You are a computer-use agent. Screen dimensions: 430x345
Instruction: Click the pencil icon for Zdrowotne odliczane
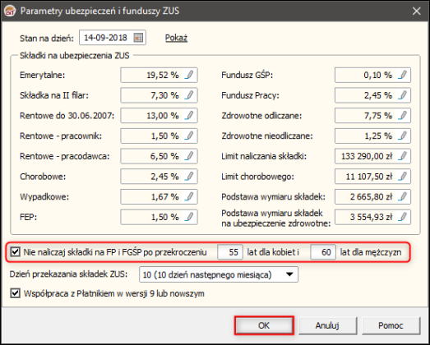pyautogui.click(x=402, y=115)
